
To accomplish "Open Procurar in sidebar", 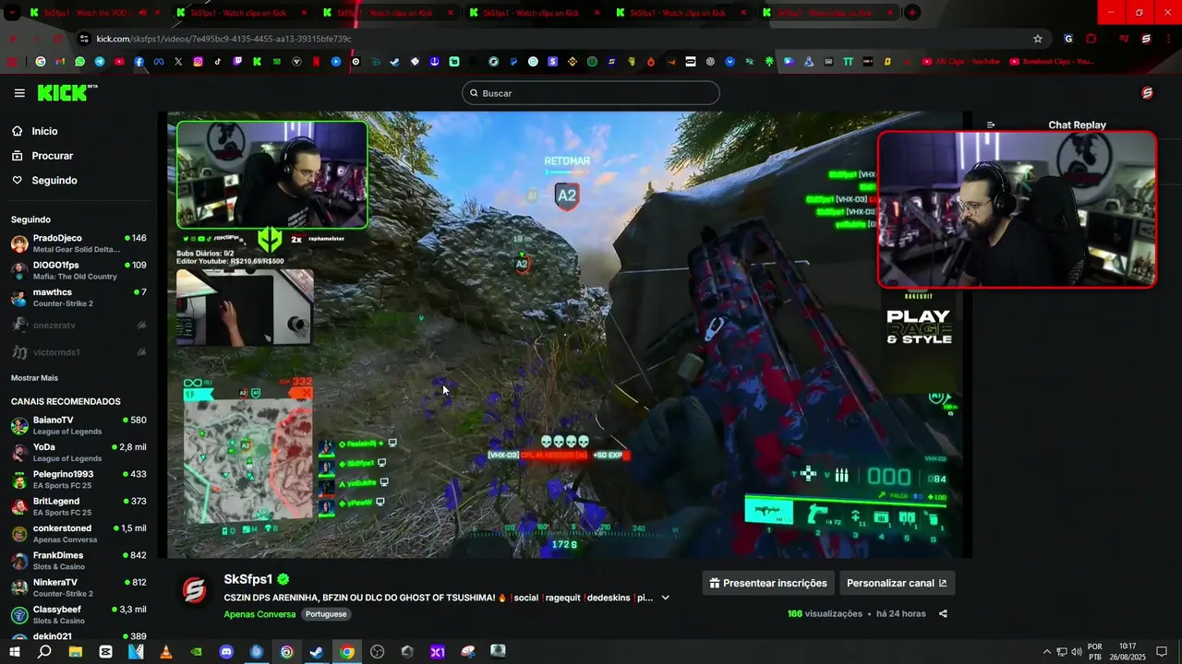I will tap(52, 156).
